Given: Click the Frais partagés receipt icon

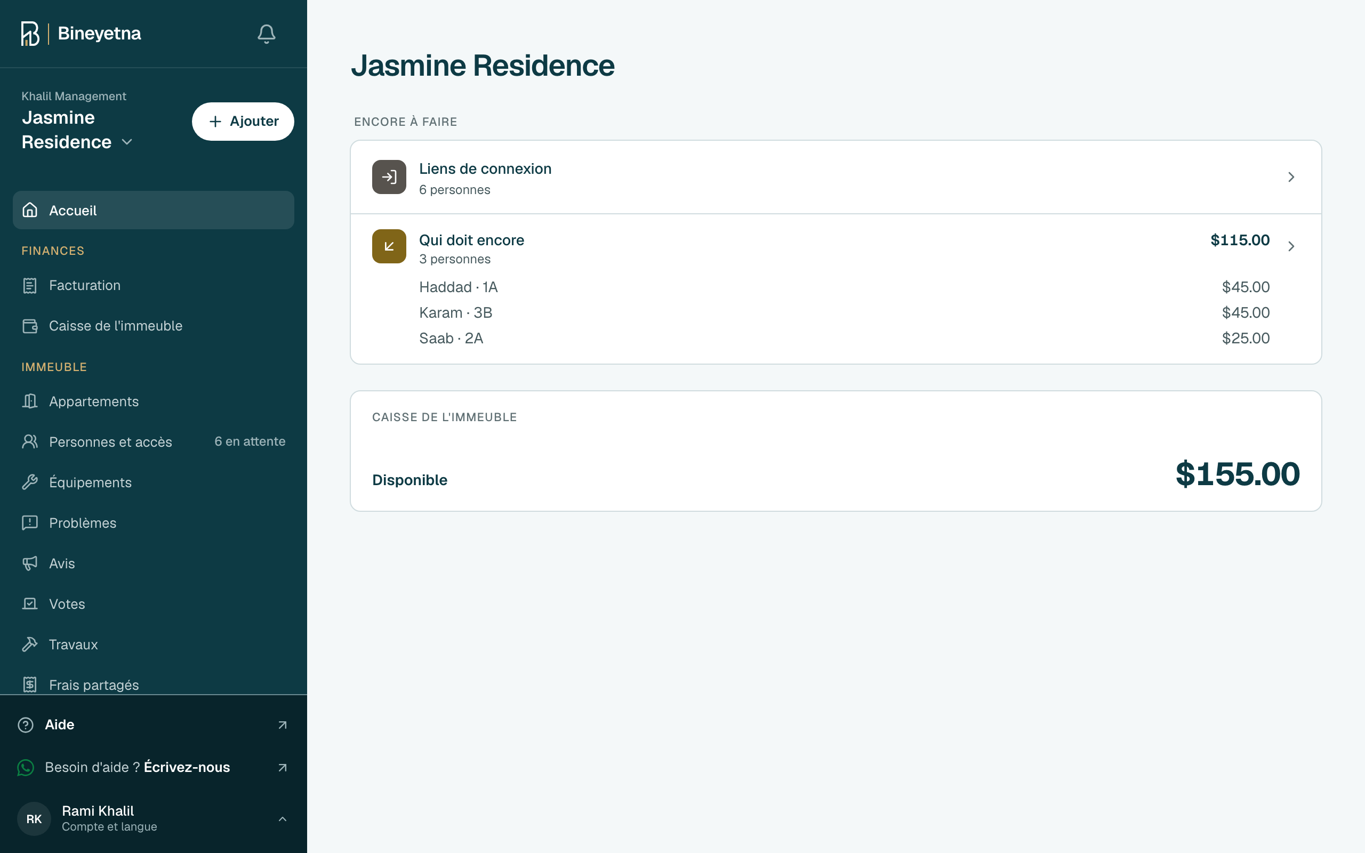Looking at the screenshot, I should click(x=30, y=685).
